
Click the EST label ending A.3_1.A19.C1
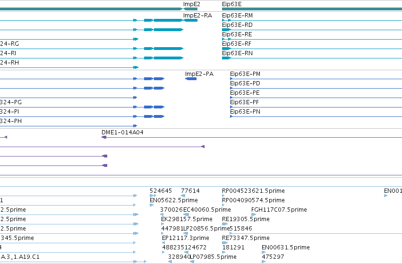pos(20,257)
